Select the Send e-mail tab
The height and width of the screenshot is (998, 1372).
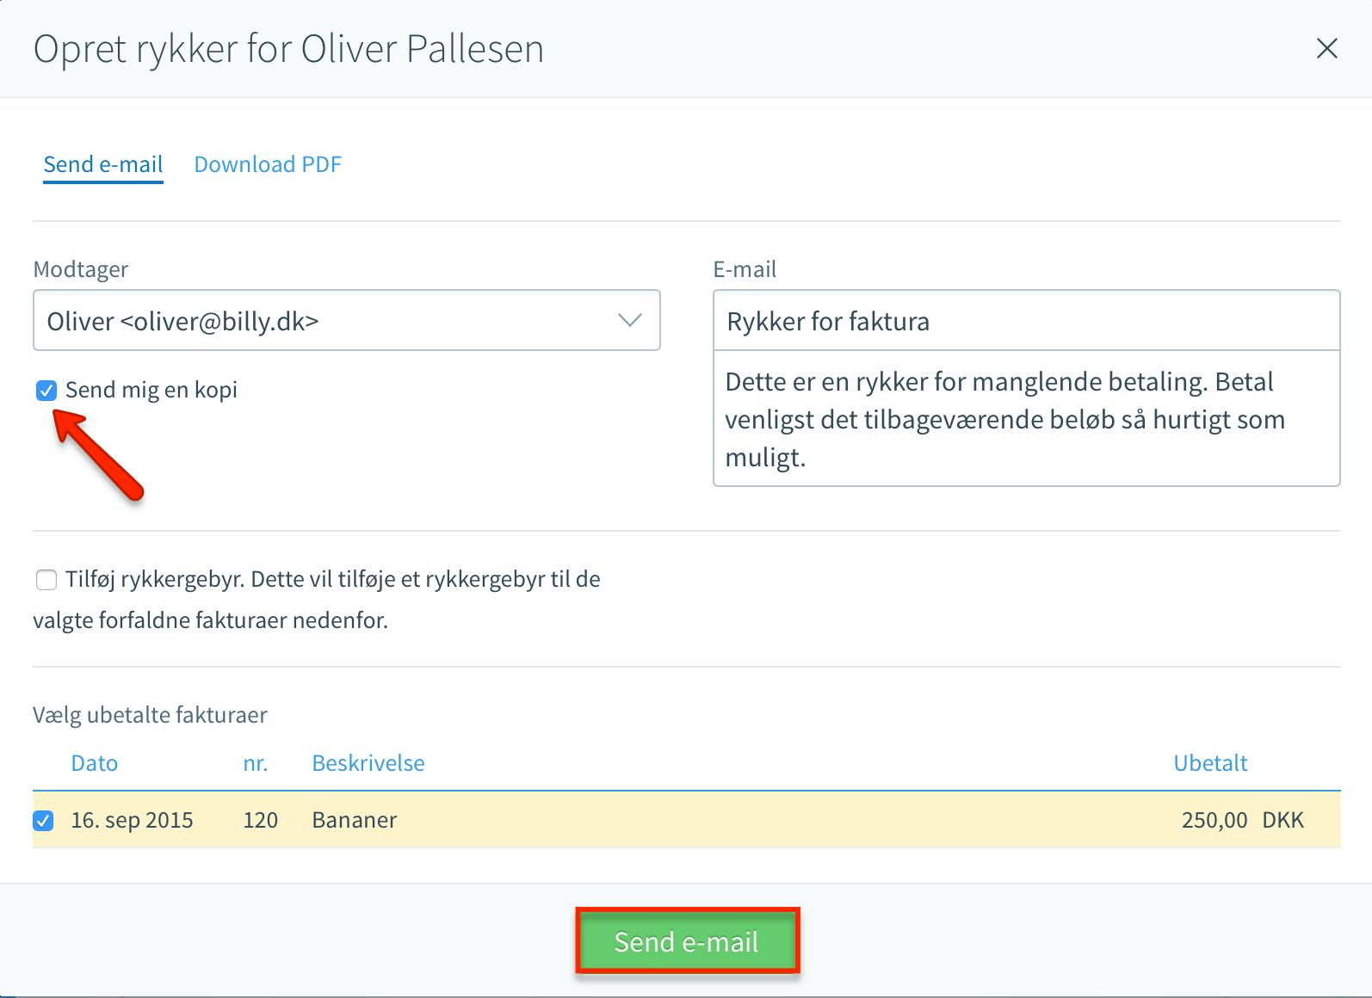coord(103,164)
